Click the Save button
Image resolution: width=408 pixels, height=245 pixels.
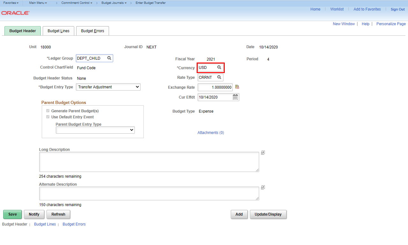click(12, 214)
